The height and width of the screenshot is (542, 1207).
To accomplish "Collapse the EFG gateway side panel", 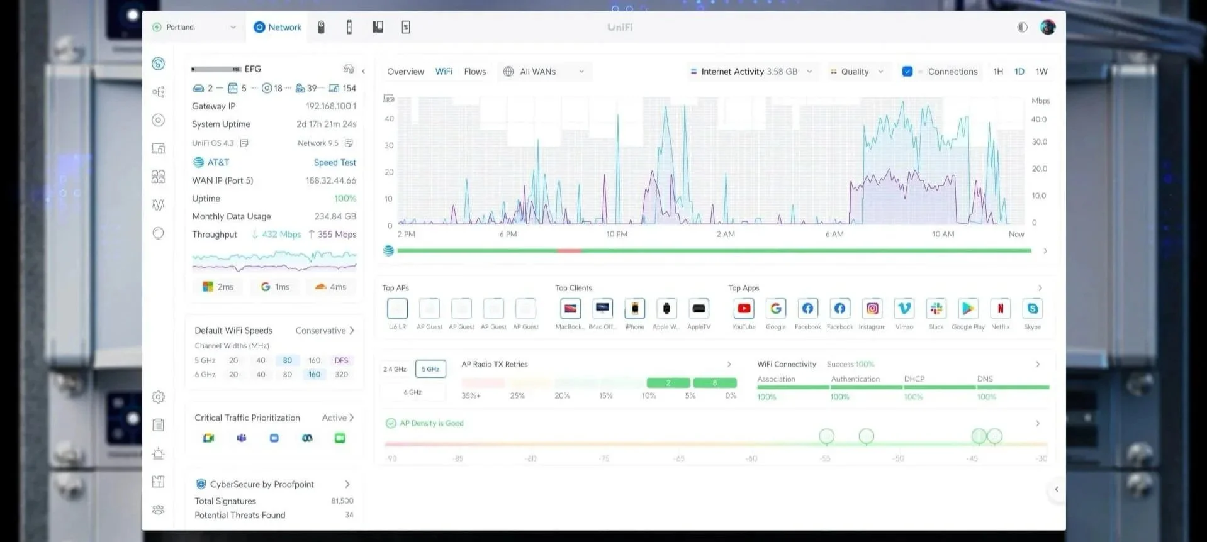I will coord(364,71).
